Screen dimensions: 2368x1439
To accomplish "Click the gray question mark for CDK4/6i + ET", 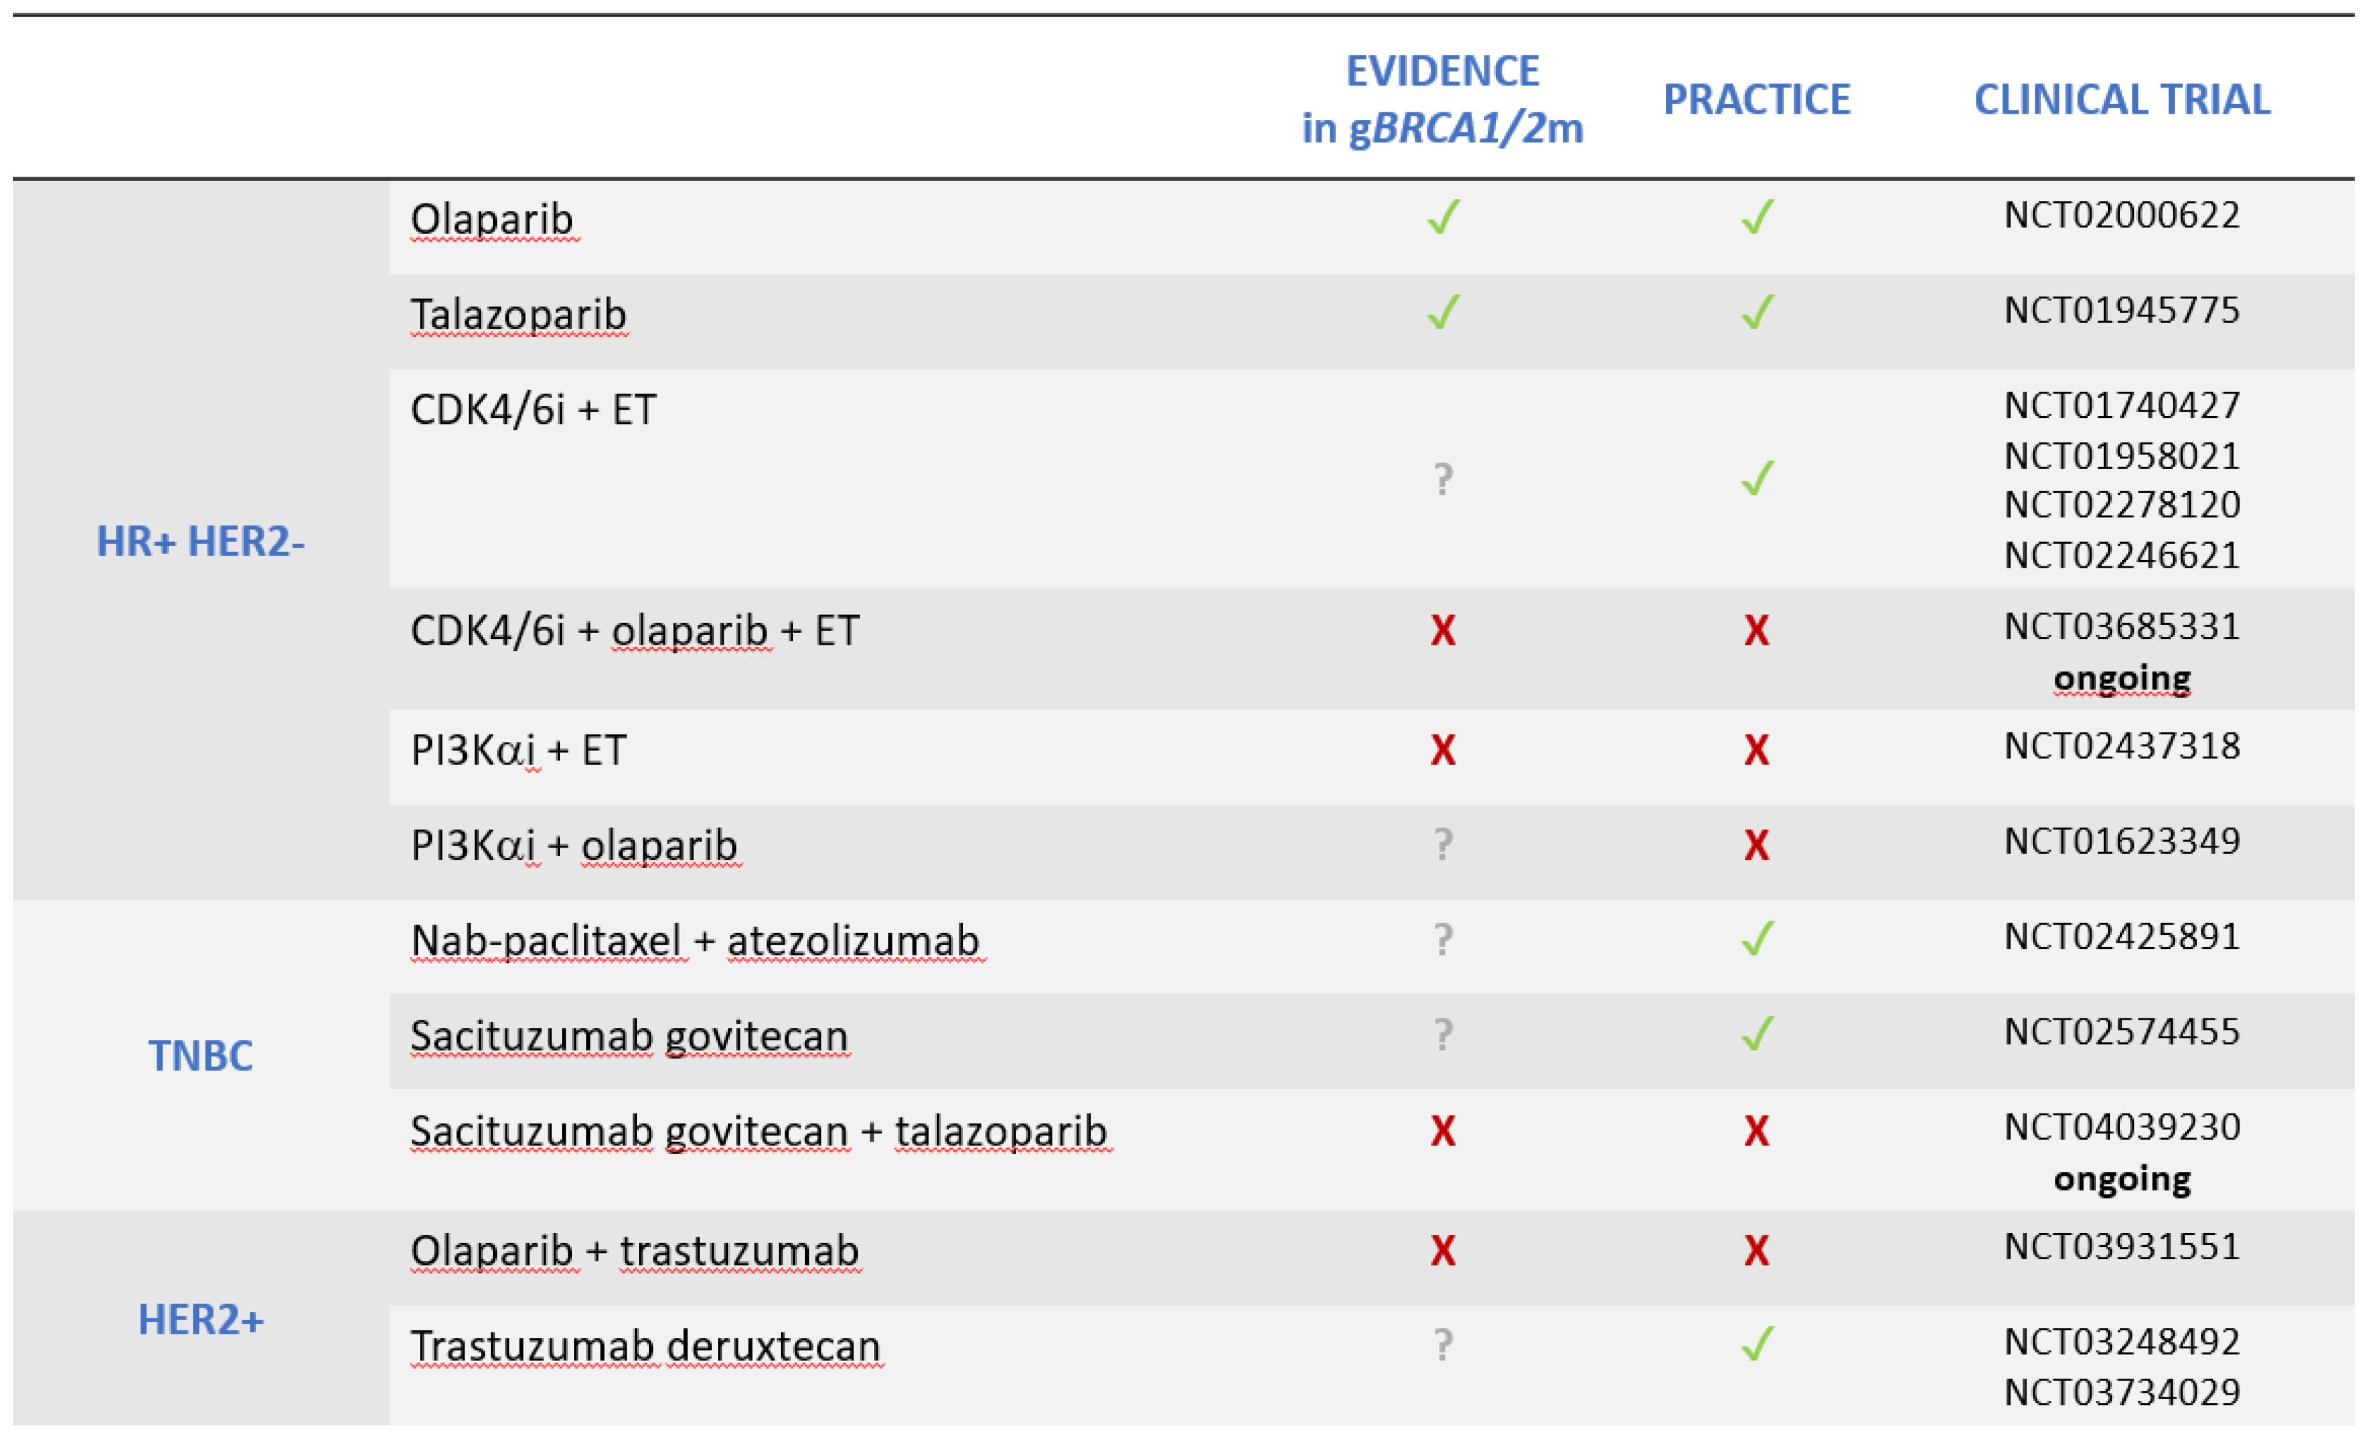I will point(1443,479).
